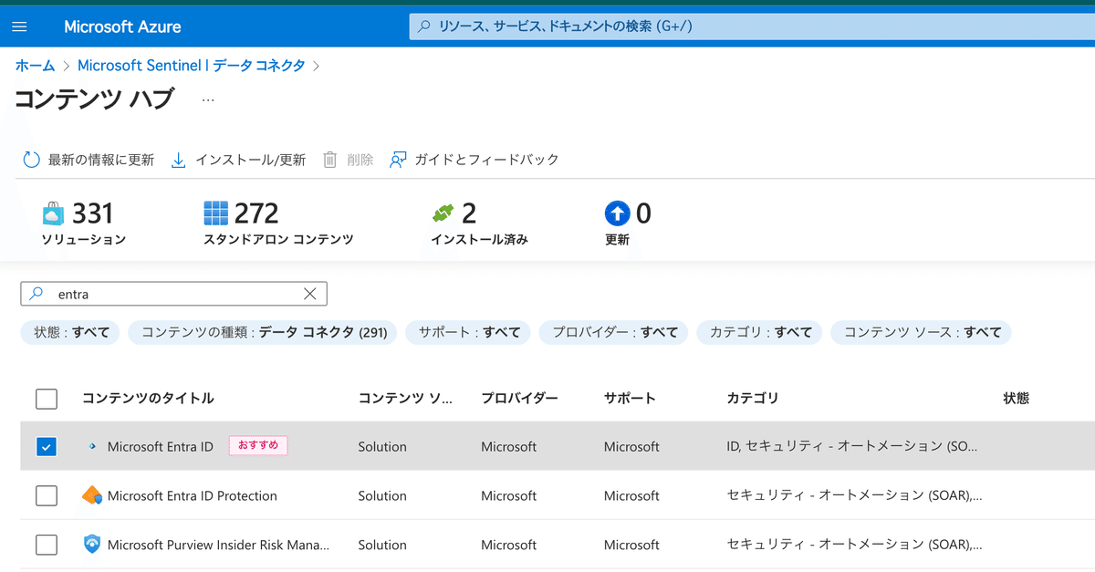Select the 272 スタンドアロン コンテンツ tile

pyautogui.click(x=278, y=225)
